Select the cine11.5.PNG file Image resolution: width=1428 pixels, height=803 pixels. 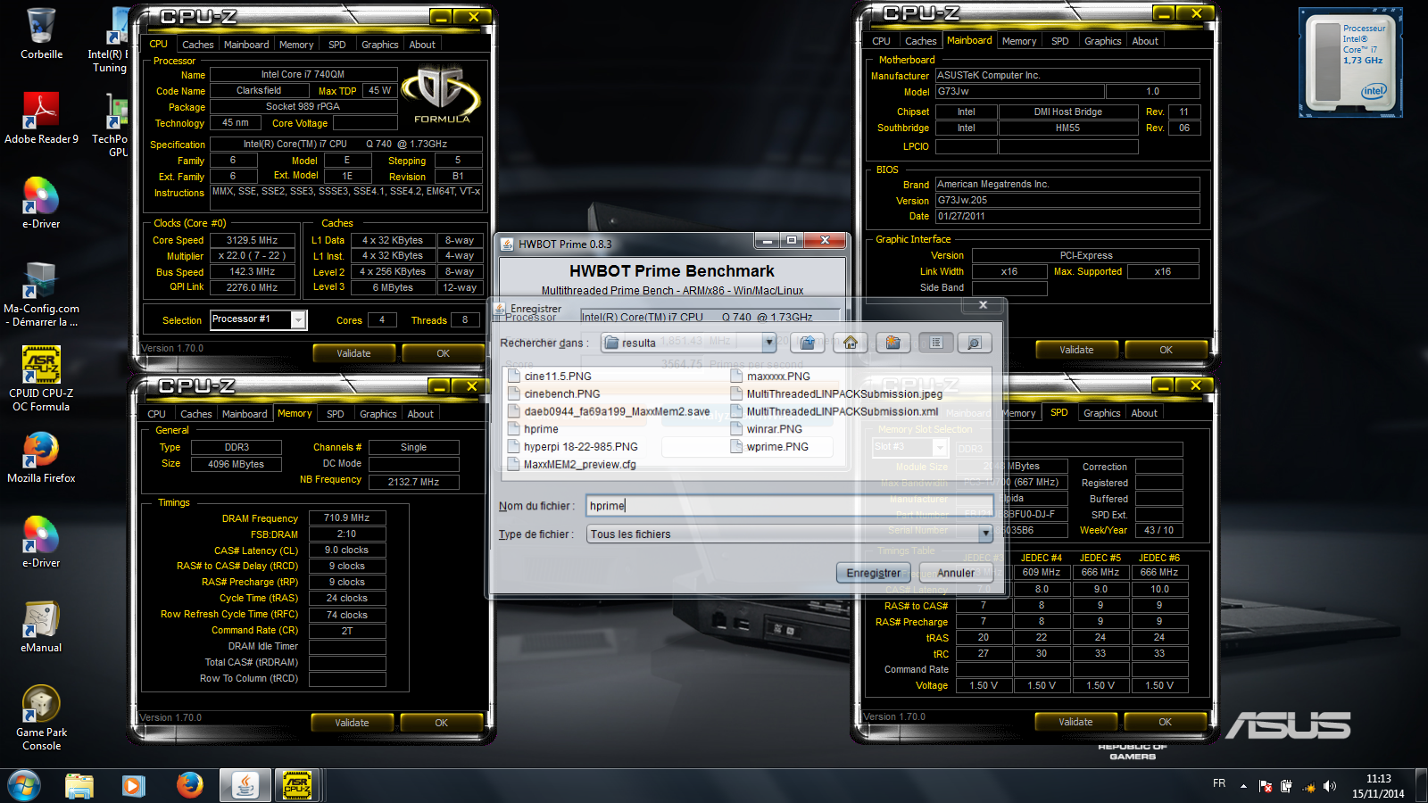550,377
